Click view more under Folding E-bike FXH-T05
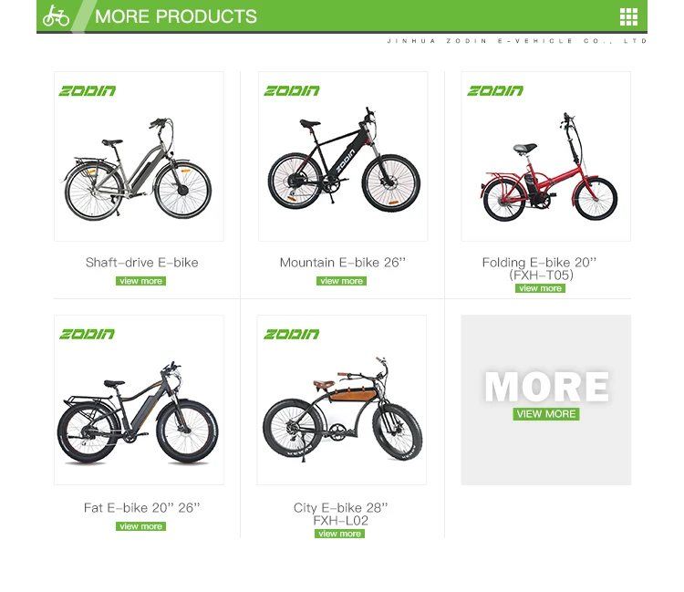Viewport: 684px width, 592px height. pyautogui.click(x=540, y=288)
